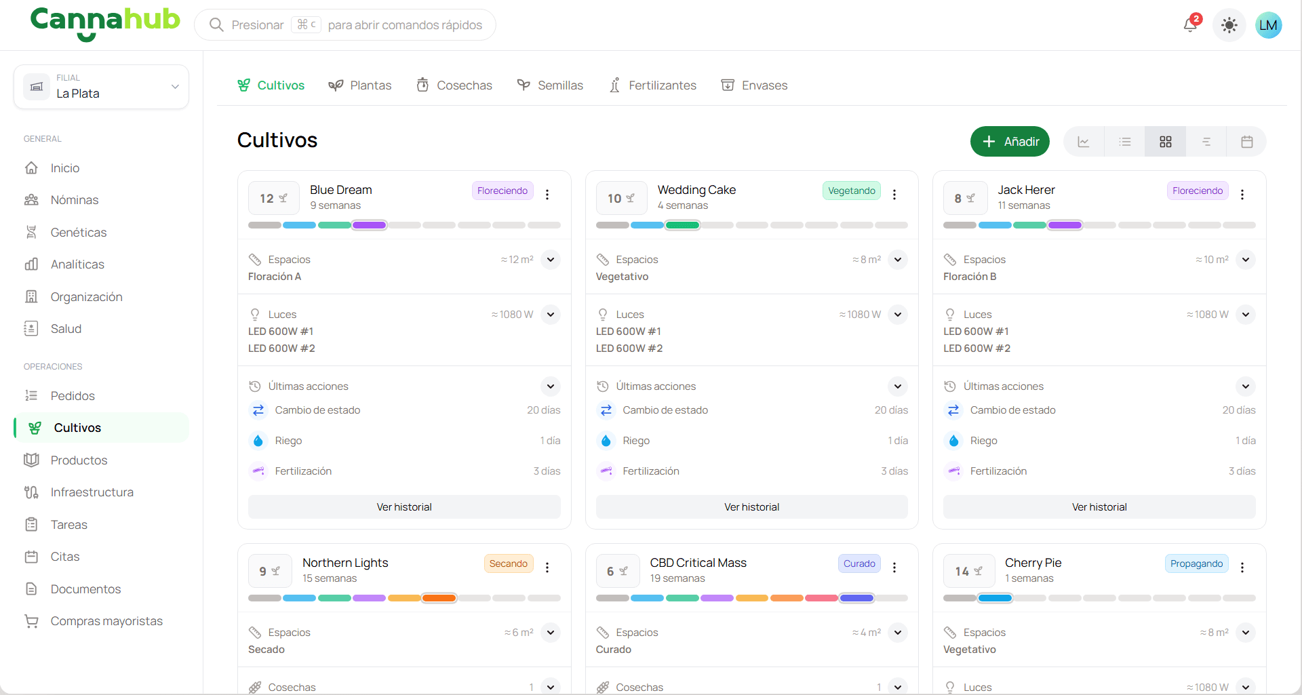Click Ver historial in Wedding Cake card

click(751, 507)
